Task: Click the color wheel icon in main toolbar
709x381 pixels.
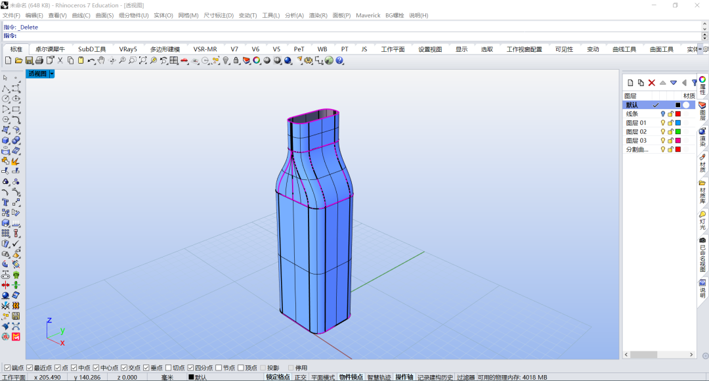Action: point(257,60)
